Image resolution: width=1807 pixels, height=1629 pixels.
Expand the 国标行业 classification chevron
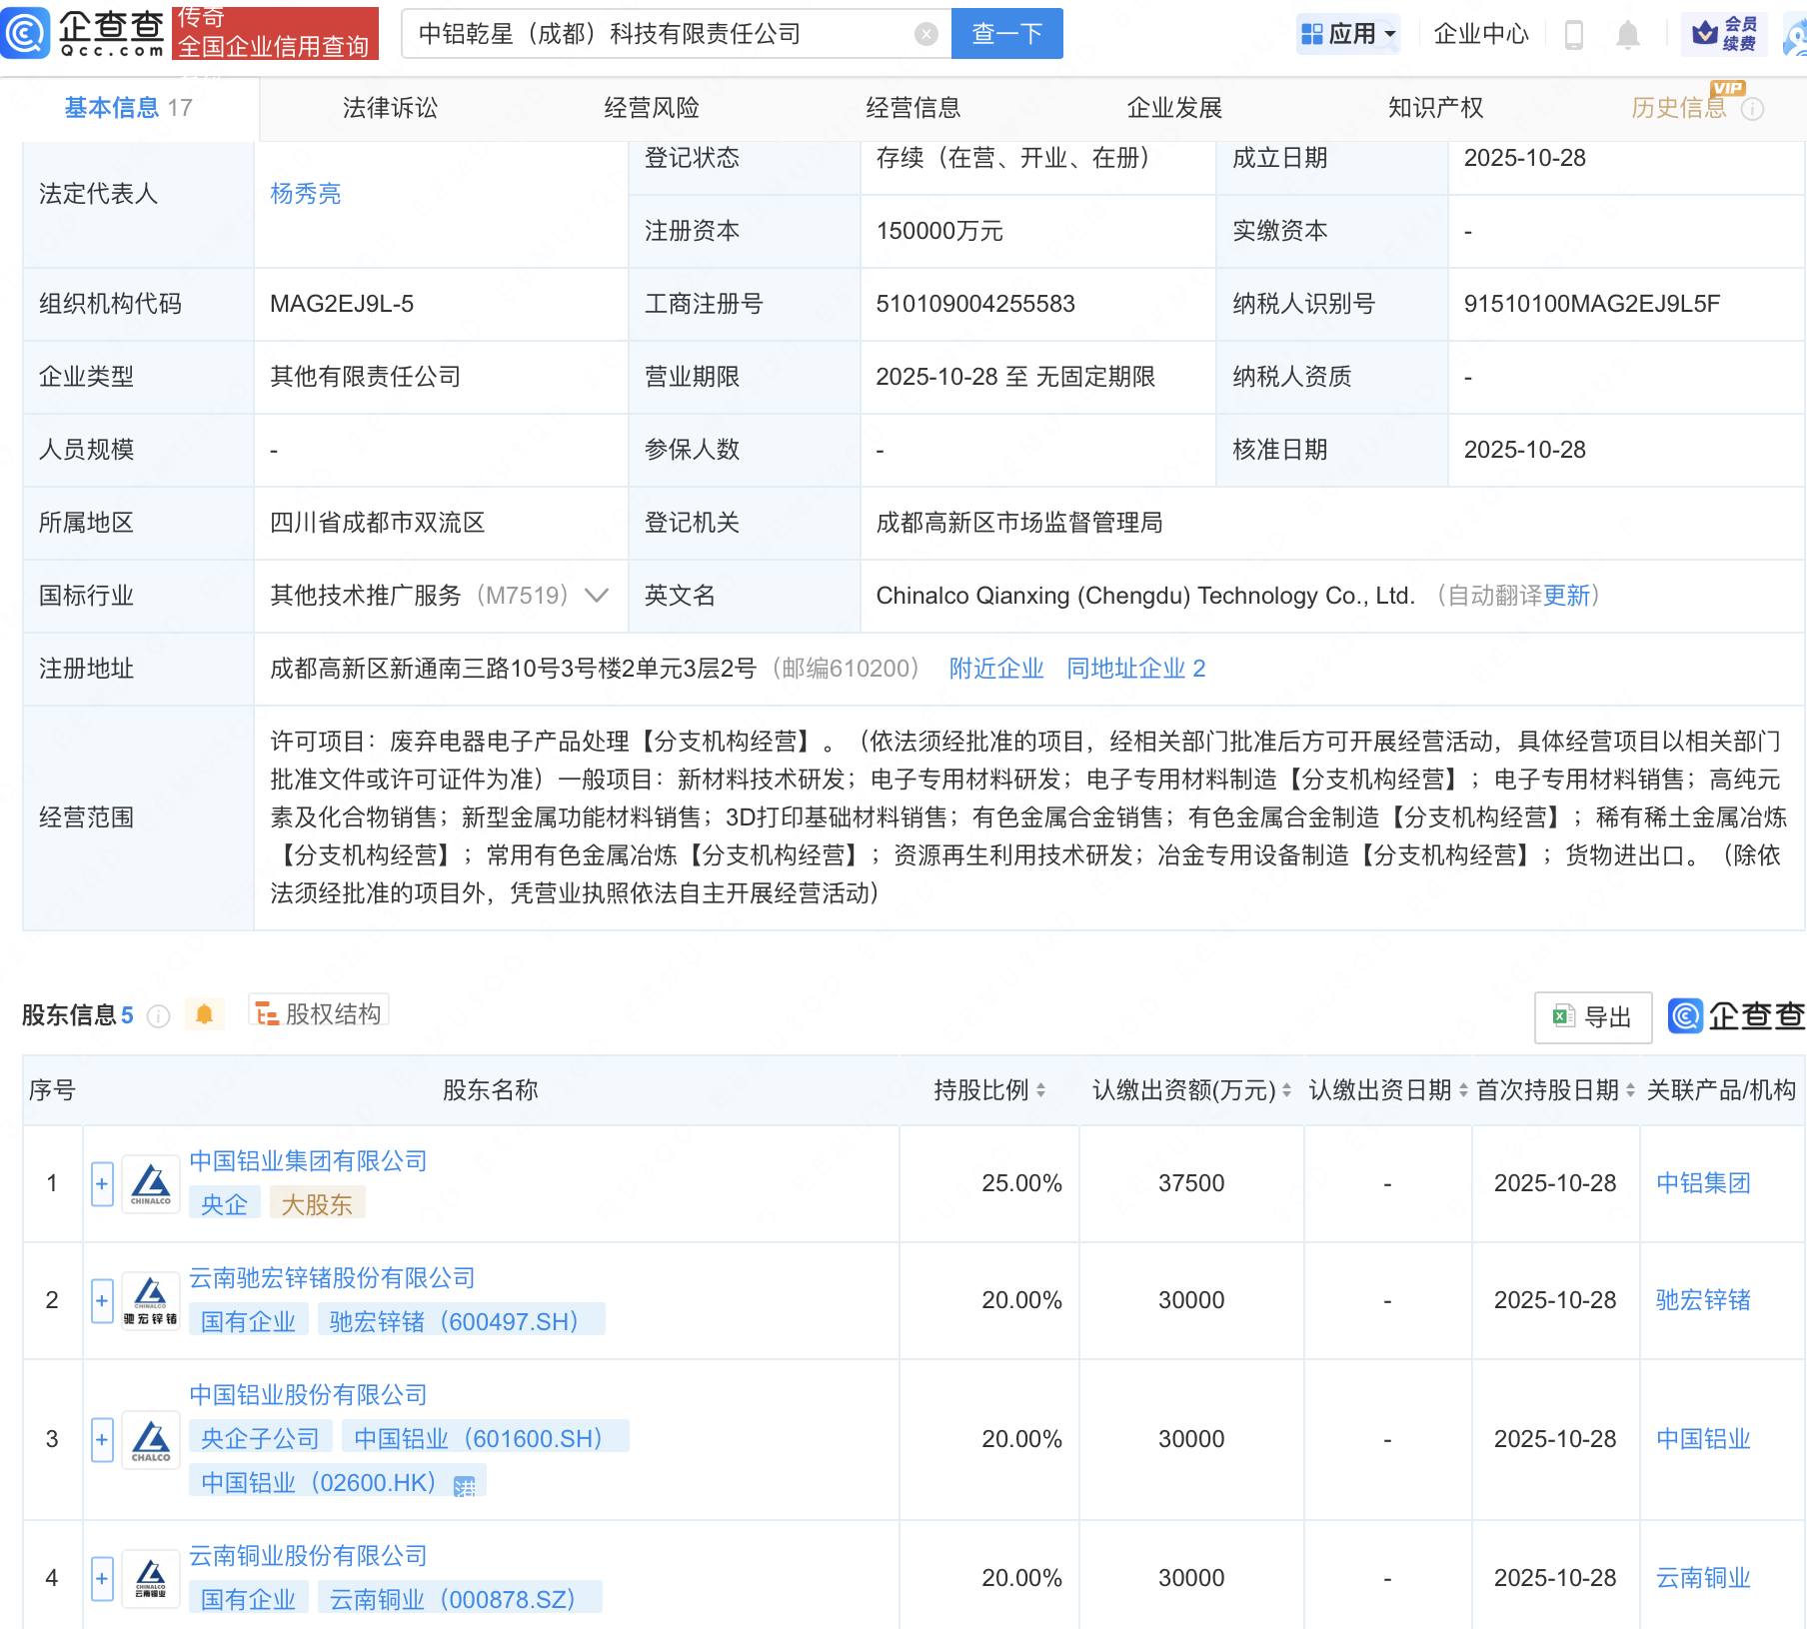[597, 596]
